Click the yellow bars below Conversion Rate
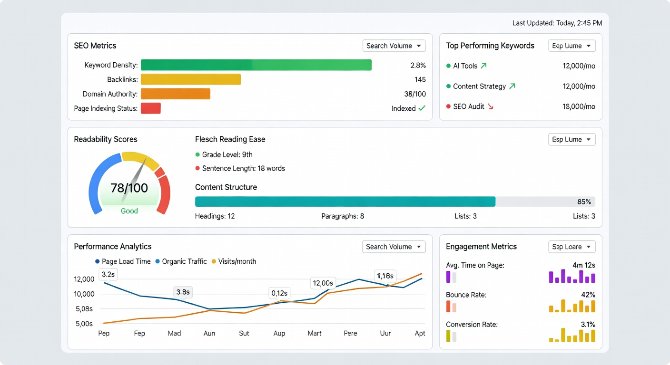670x365 pixels. pos(451,336)
